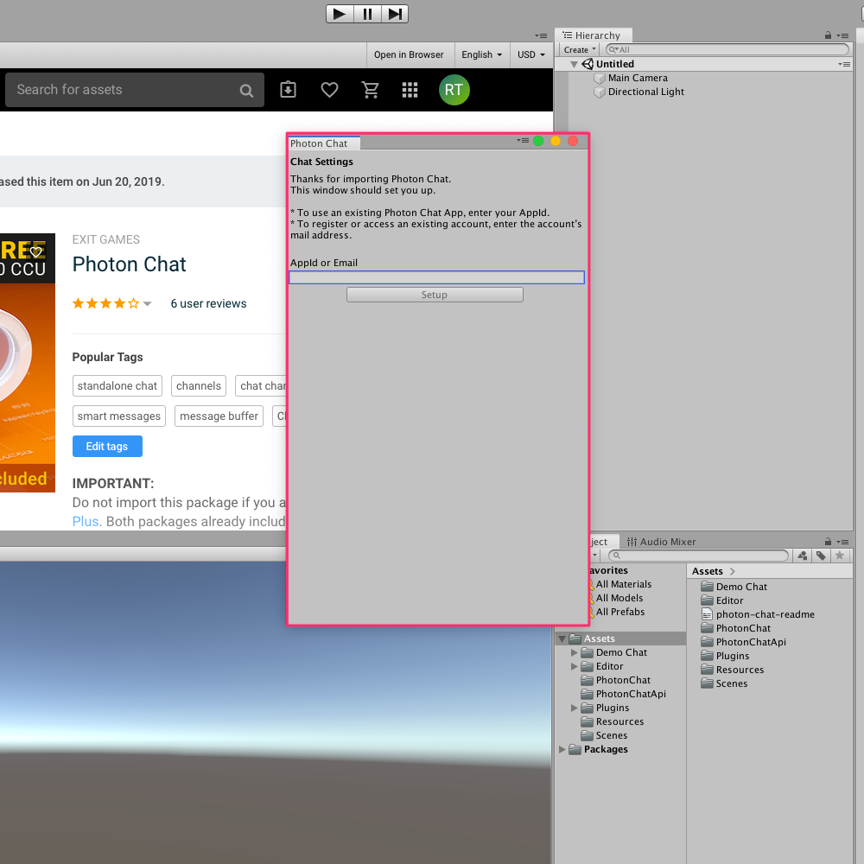Expand Editor folder in tree

pos(575,666)
